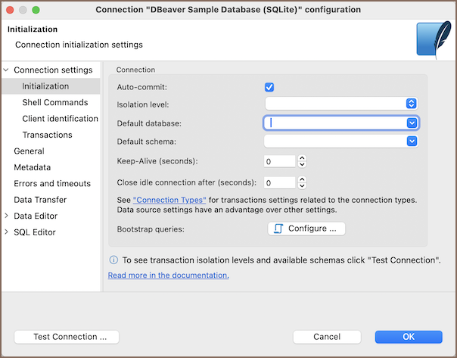Click the Configure bootstrap queries button

pyautogui.click(x=306, y=228)
